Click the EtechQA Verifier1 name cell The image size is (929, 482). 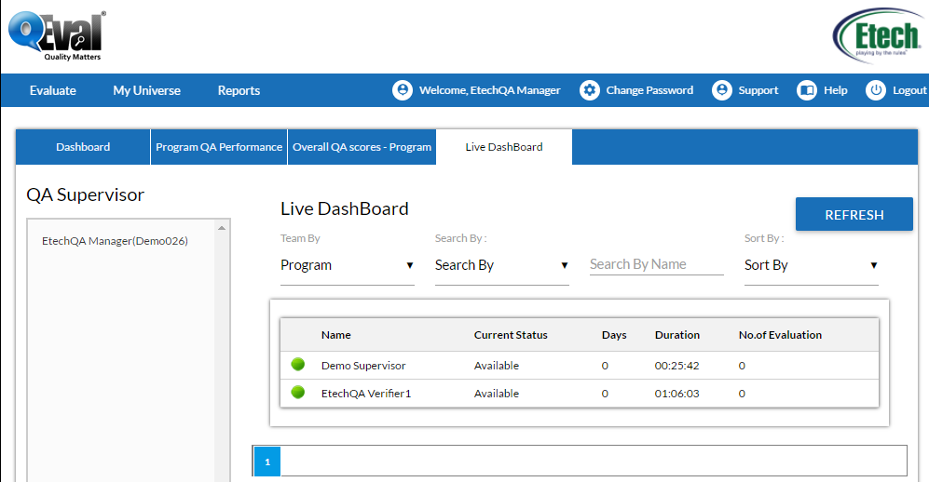pyautogui.click(x=366, y=394)
